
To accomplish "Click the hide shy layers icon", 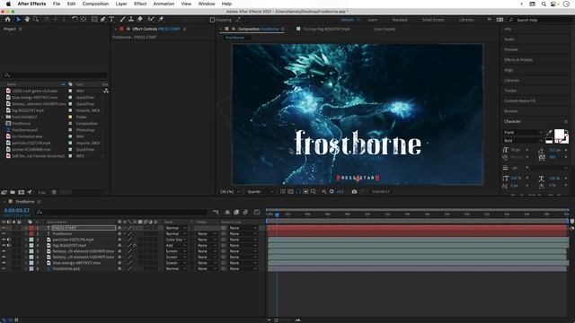I will pos(227,212).
